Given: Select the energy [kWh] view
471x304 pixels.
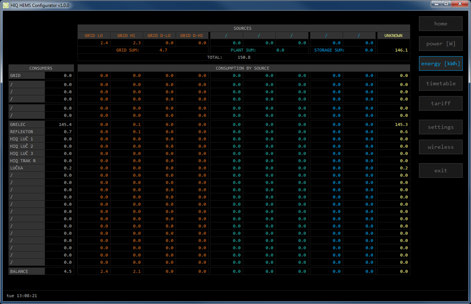Looking at the screenshot, I should tap(440, 64).
